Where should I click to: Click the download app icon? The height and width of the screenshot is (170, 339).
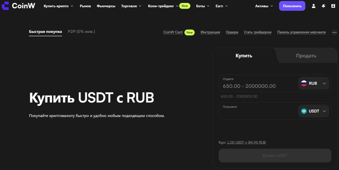[333, 6]
